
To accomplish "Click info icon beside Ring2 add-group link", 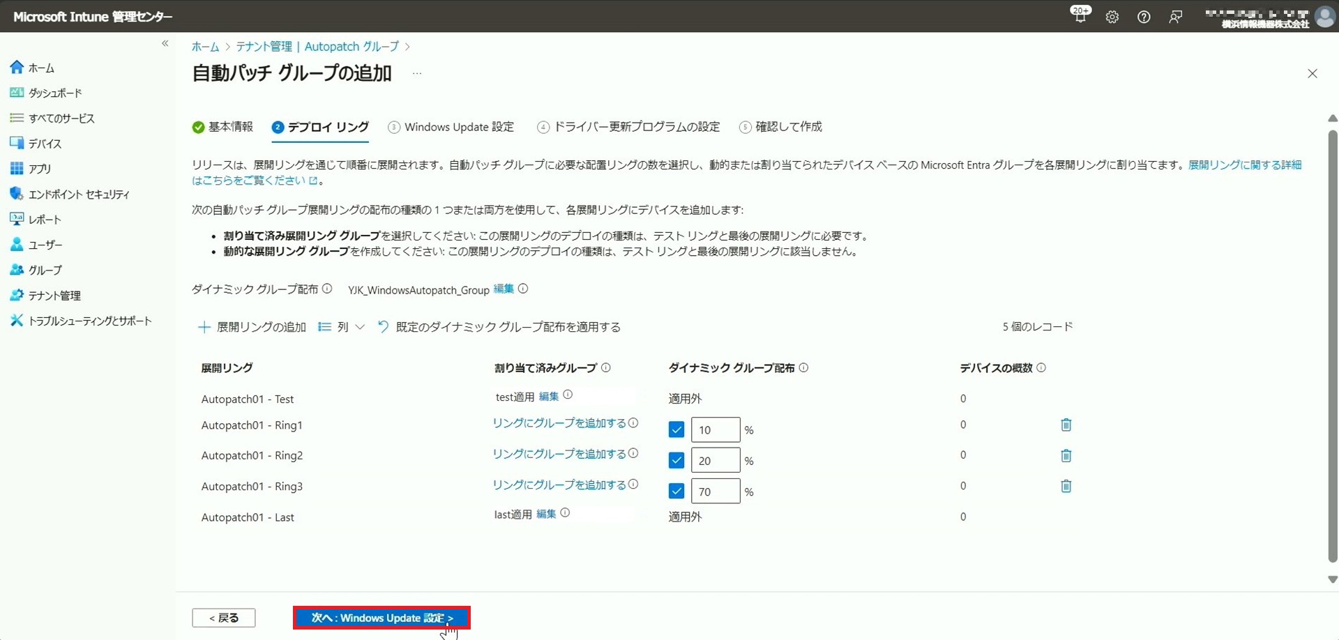I will tap(633, 453).
